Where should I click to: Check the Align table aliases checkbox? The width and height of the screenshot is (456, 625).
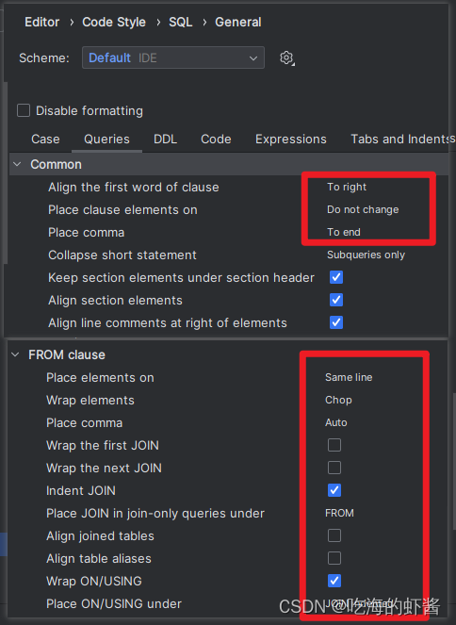(334, 558)
